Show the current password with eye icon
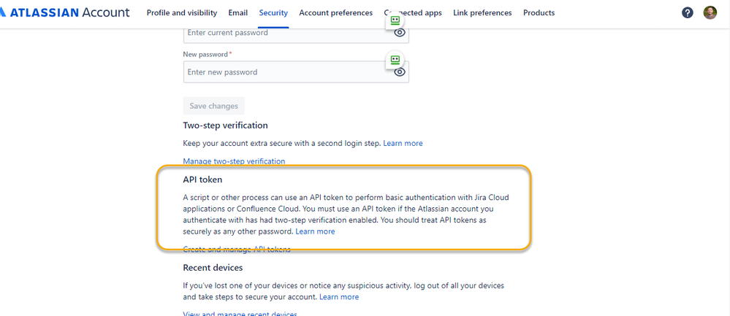The height and width of the screenshot is (316, 730). [400, 33]
